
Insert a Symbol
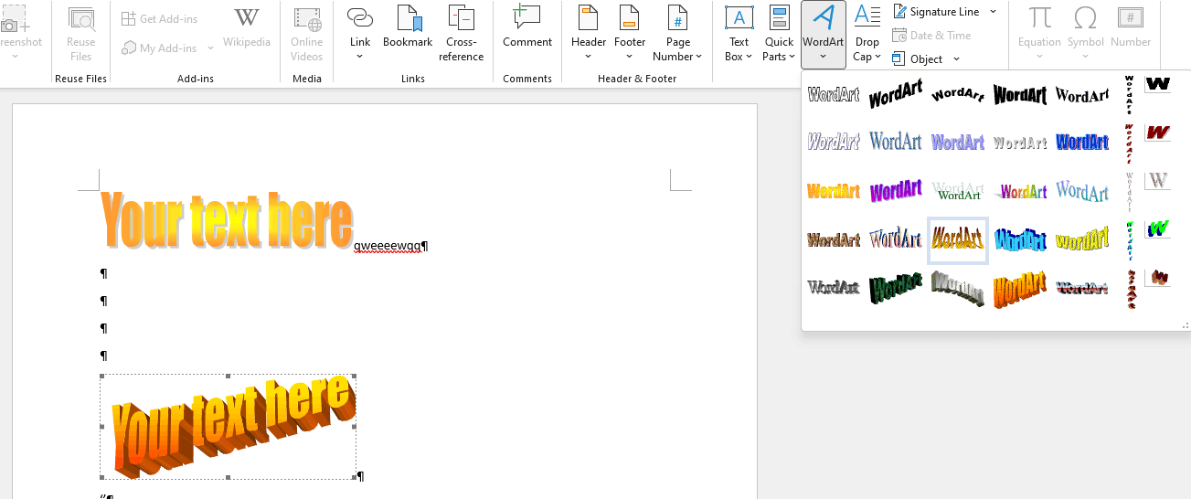click(1086, 34)
